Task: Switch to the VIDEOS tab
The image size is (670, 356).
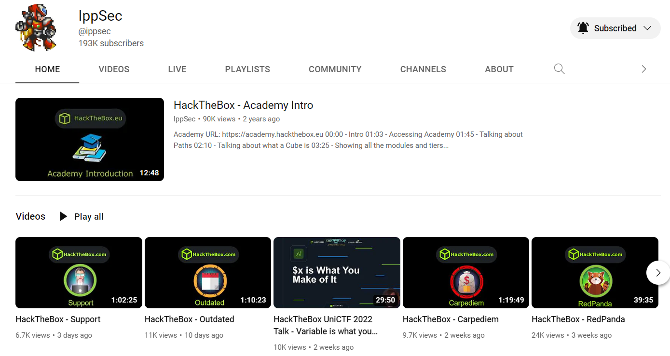Action: tap(114, 69)
